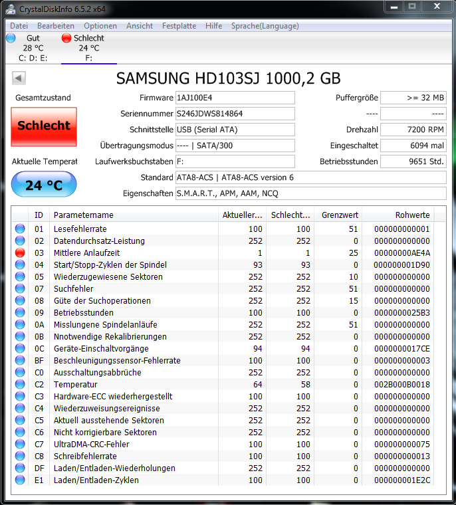Viewport: 456px width, 505px height.
Task: Select the Gut disk tab C: D: E:
Action: click(33, 48)
